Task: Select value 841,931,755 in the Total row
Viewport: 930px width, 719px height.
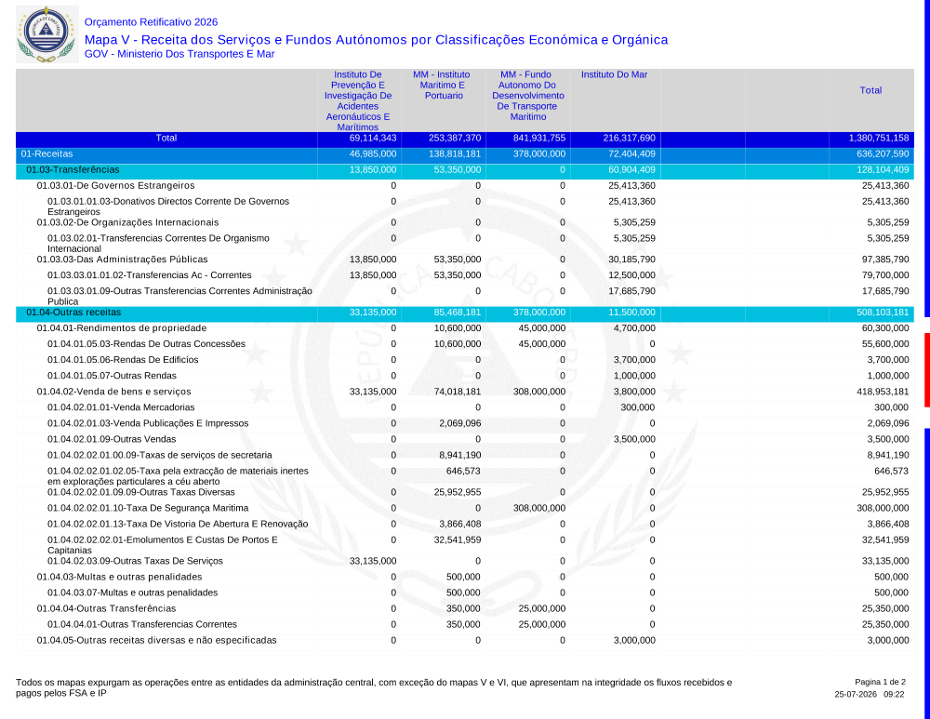Action: (539, 139)
